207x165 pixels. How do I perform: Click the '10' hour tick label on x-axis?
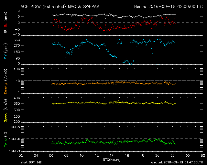tap(82, 156)
